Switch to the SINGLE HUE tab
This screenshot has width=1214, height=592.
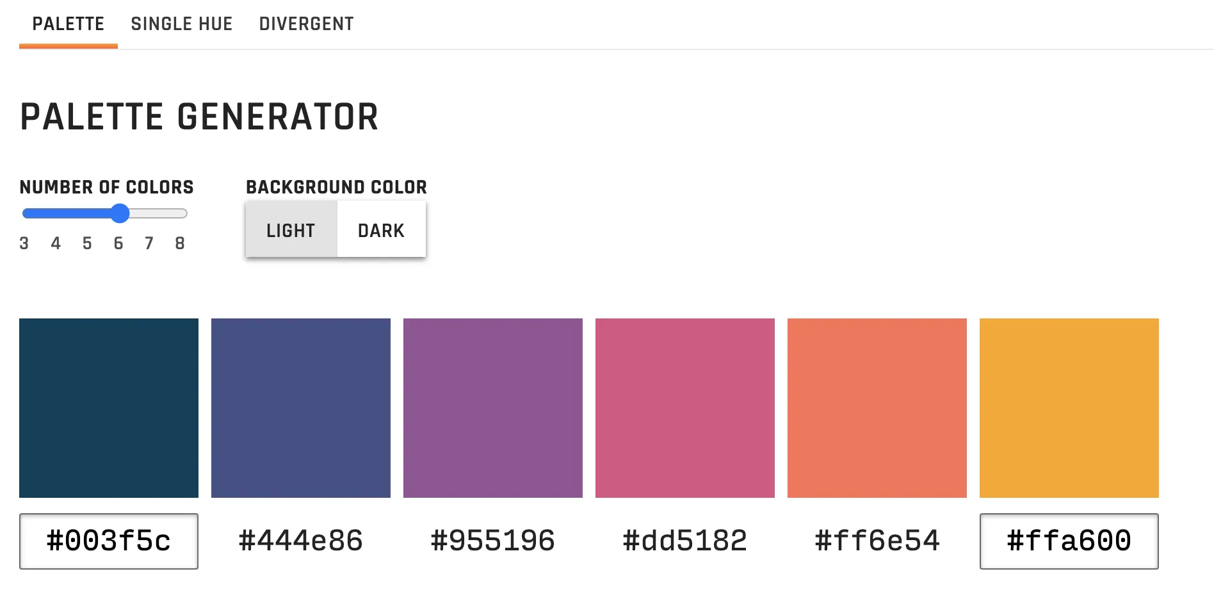[182, 24]
